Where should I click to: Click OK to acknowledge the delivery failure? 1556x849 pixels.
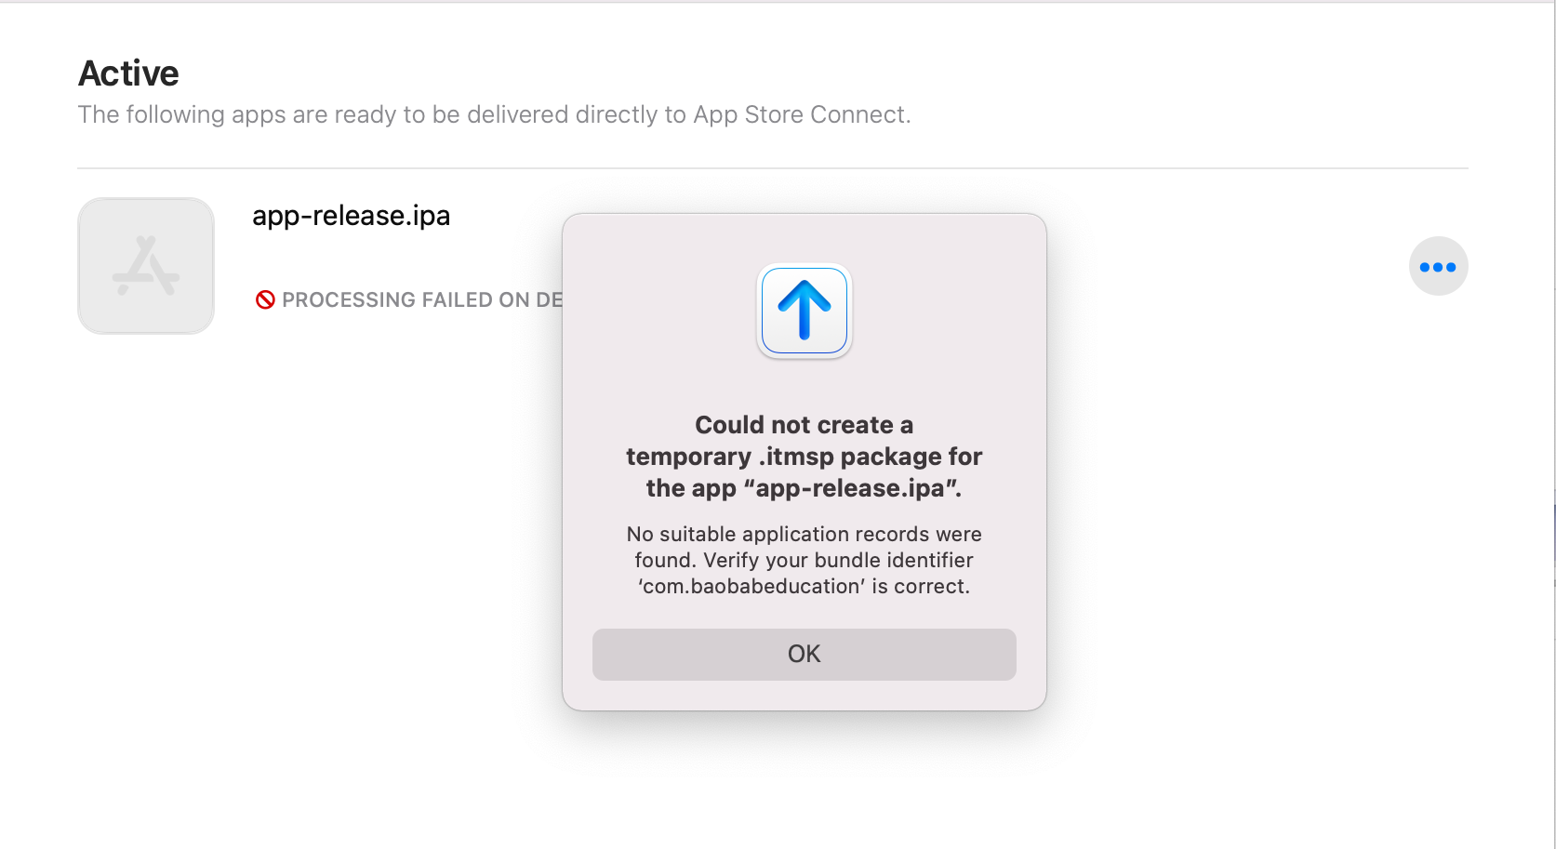tap(804, 654)
